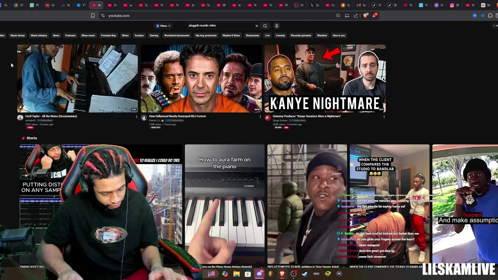Open the Brave Shields lion icon
498x280 pixels.
365,16
